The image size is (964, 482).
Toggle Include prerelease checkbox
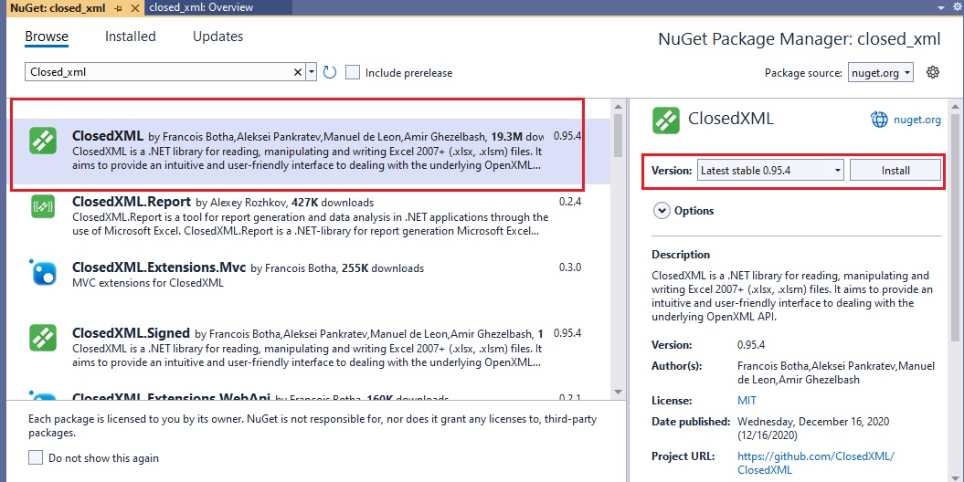(353, 72)
